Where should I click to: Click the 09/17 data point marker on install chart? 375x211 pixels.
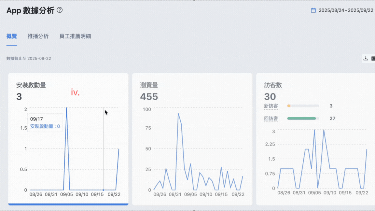(x=103, y=190)
